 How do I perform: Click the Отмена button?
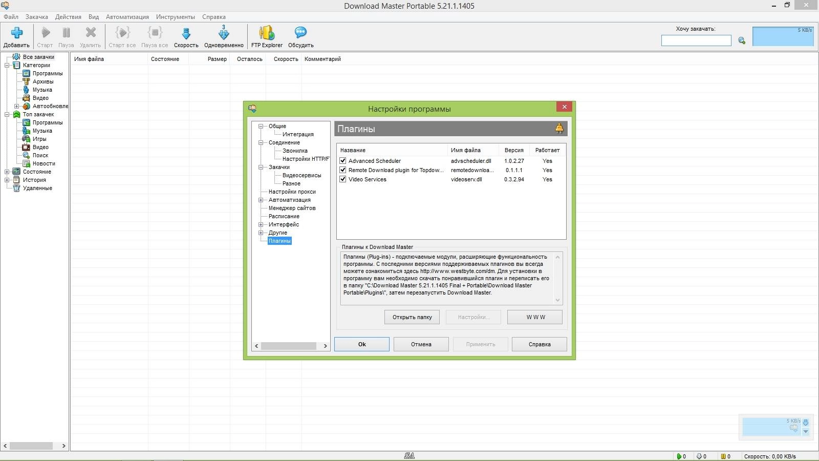421,344
